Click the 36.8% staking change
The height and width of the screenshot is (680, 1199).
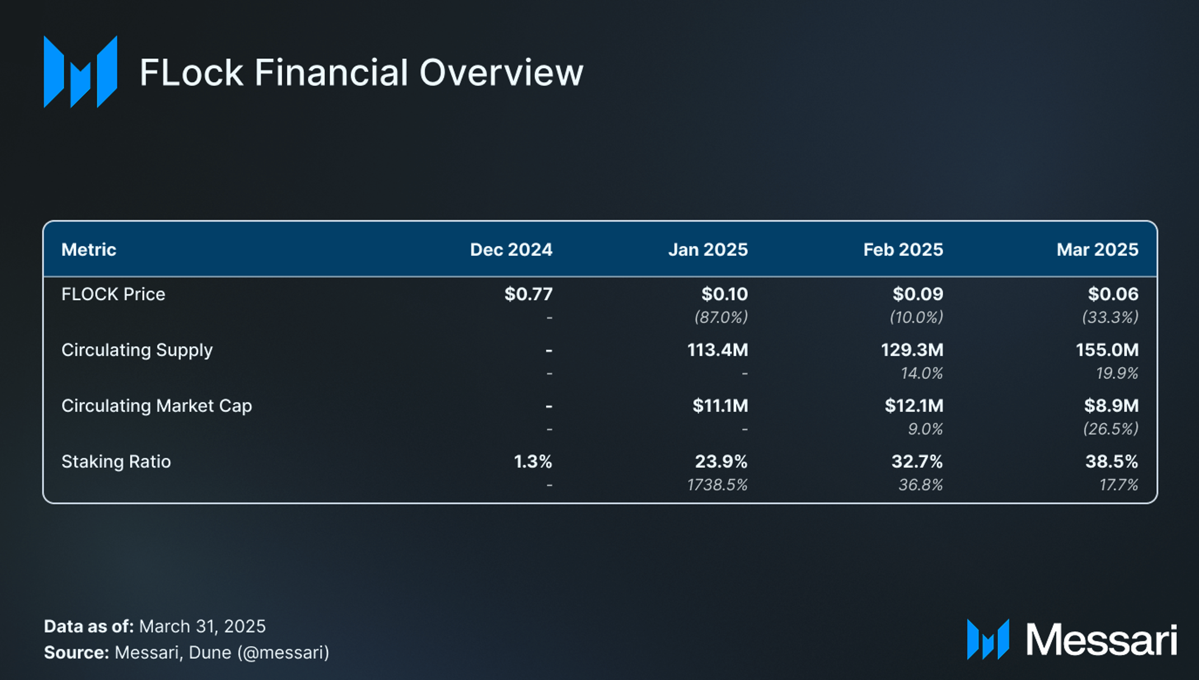(921, 485)
